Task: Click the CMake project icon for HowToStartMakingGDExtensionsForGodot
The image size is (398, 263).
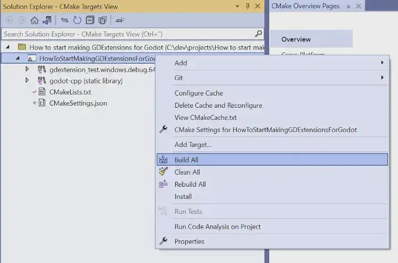Action: pyautogui.click(x=32, y=59)
